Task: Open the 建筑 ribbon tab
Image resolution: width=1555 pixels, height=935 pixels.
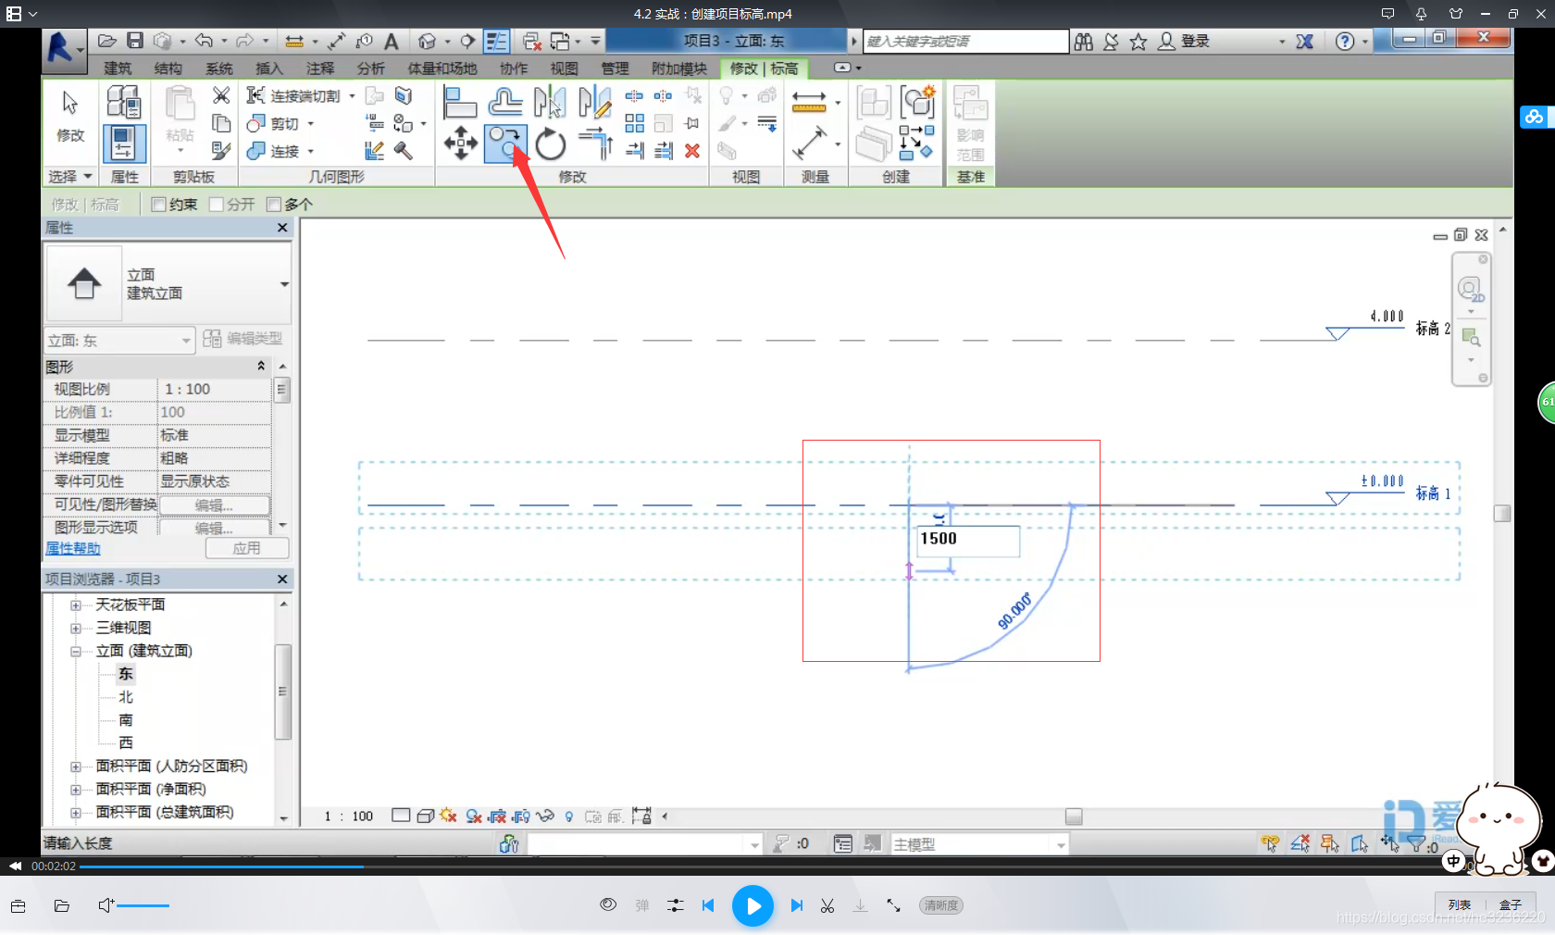Action: pyautogui.click(x=118, y=69)
